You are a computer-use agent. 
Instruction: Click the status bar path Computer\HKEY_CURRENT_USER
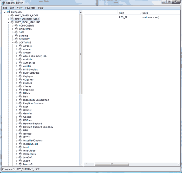(x=21, y=169)
